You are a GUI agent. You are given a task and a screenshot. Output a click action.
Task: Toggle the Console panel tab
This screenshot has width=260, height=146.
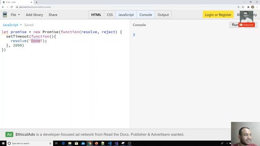click(145, 15)
